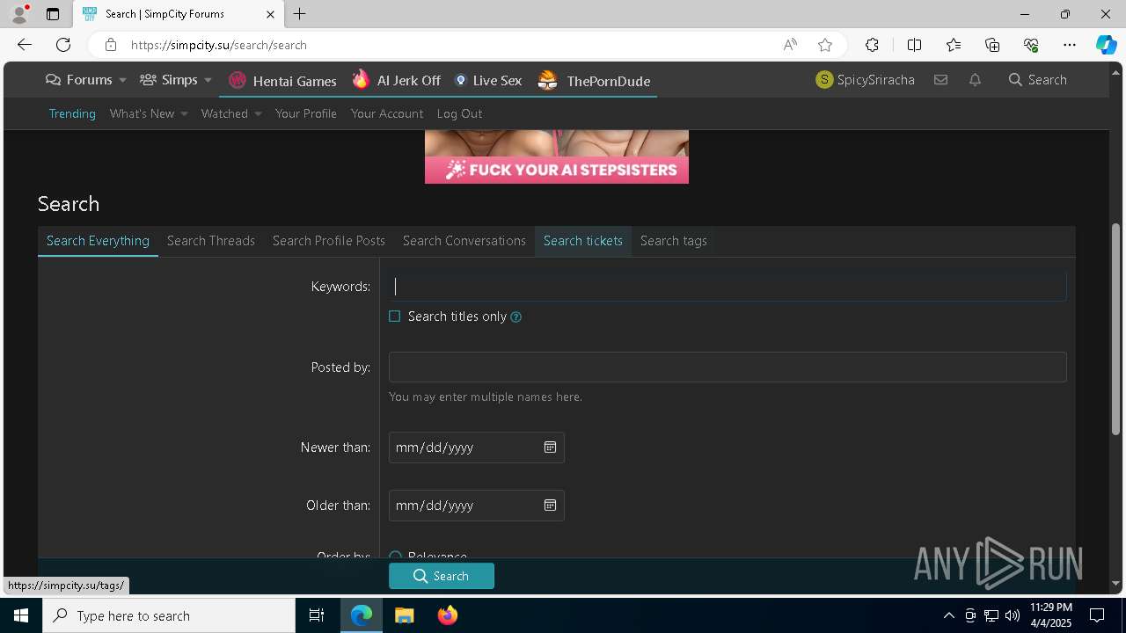Viewport: 1126px width, 633px height.
Task: Open the Trending sub-navigation link
Action: tap(72, 113)
